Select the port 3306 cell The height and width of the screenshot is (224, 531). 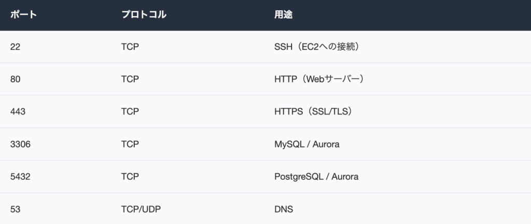20,144
